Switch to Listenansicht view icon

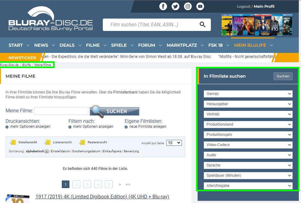click(48, 142)
